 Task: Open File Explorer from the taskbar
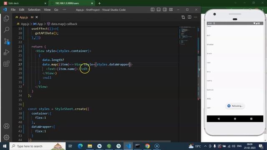point(90,146)
